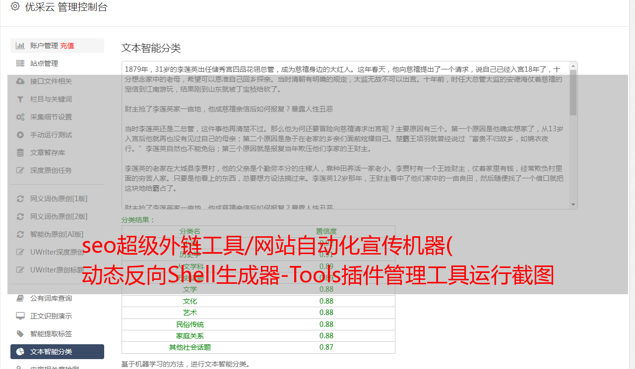Click the 分类名 column header
Viewport: 635px width, 369px height.
[x=190, y=231]
